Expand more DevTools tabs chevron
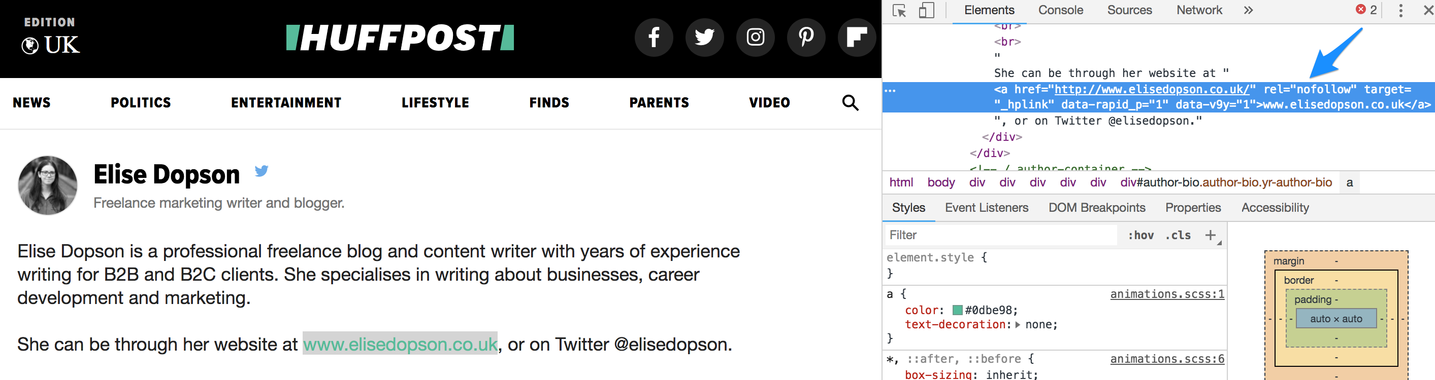This screenshot has width=1435, height=380. click(1248, 11)
